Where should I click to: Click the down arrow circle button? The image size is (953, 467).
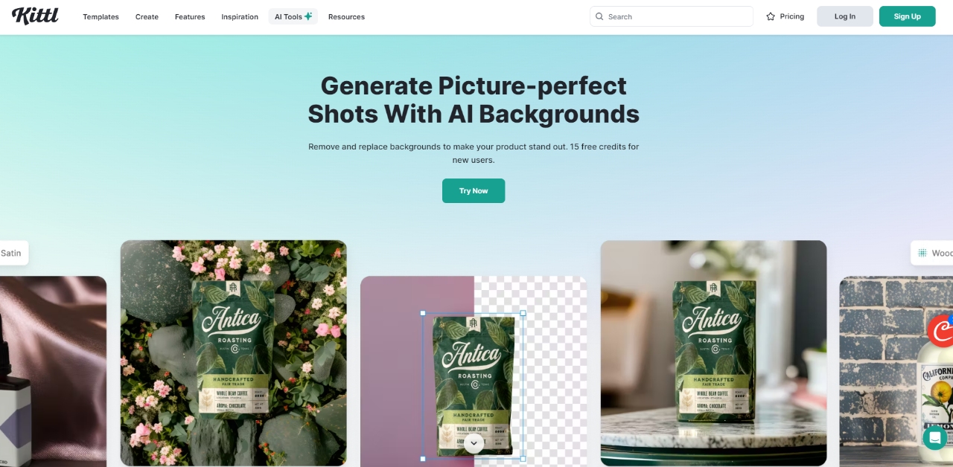474,443
